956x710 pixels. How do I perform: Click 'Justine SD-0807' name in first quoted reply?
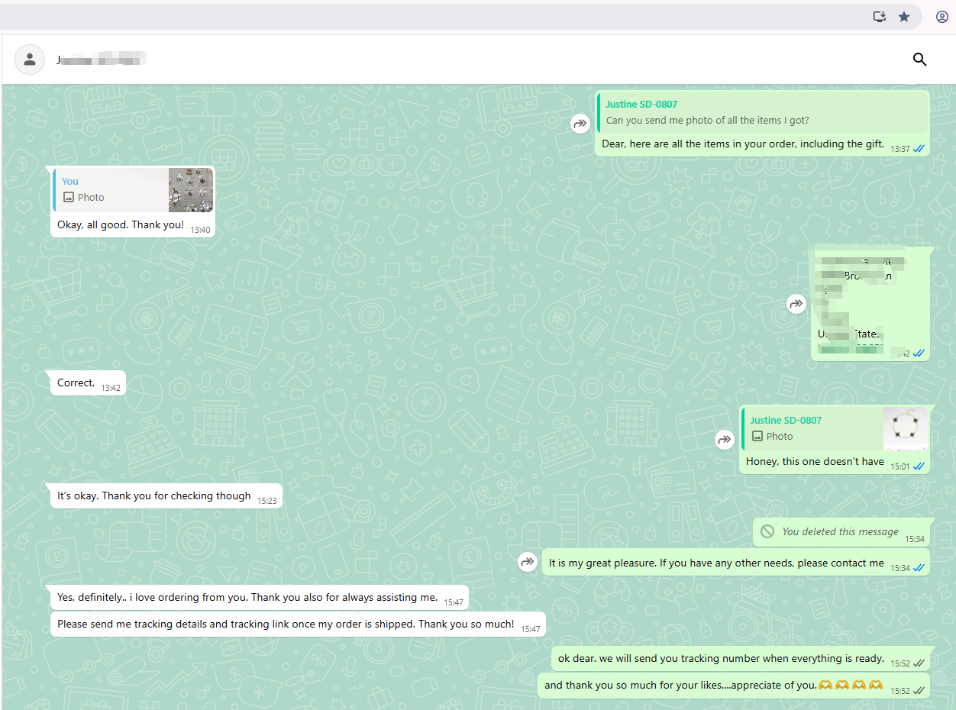click(x=641, y=104)
